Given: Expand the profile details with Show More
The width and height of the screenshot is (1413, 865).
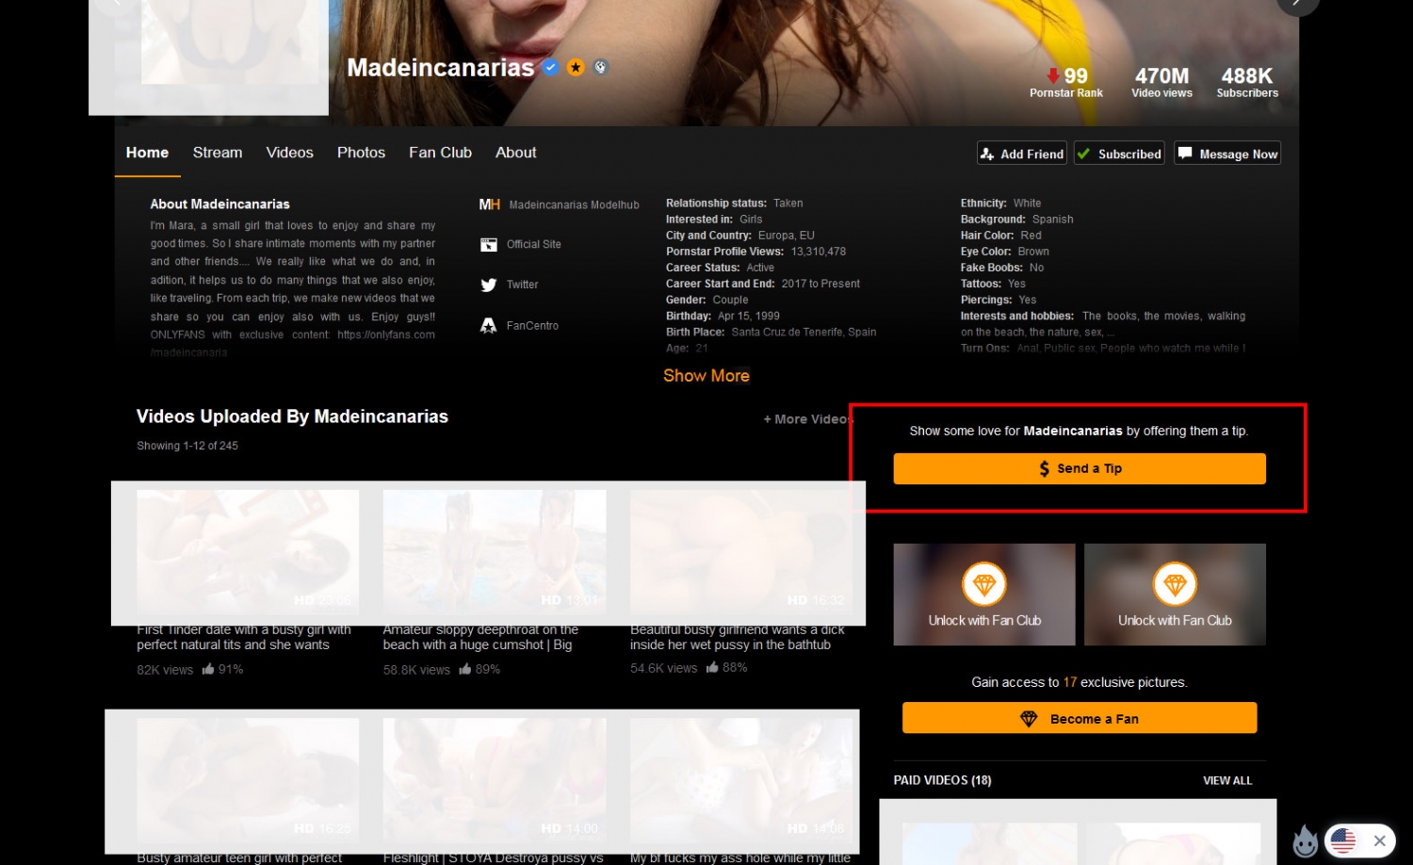Looking at the screenshot, I should pyautogui.click(x=706, y=375).
